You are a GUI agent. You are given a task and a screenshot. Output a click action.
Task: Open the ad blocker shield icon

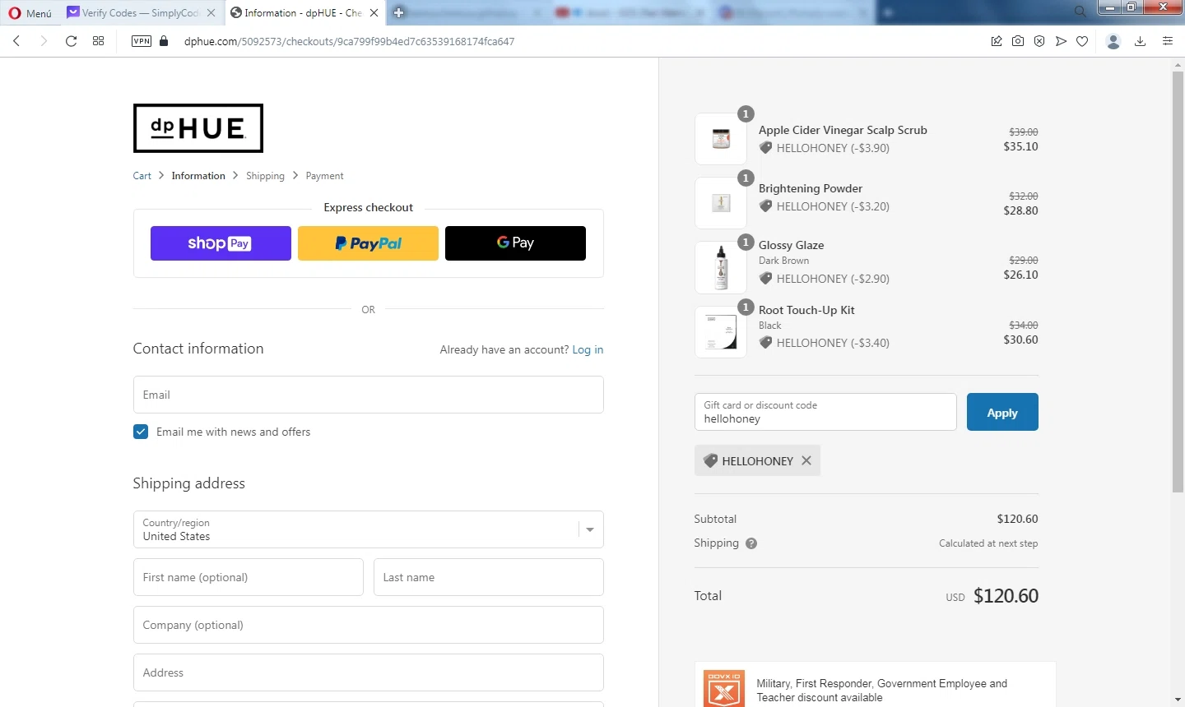[x=1039, y=41]
